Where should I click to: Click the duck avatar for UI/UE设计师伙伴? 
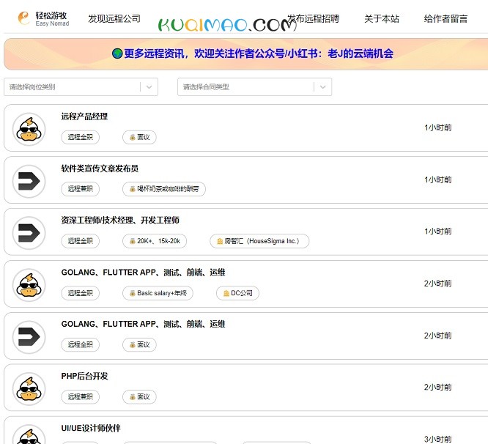[x=29, y=435]
